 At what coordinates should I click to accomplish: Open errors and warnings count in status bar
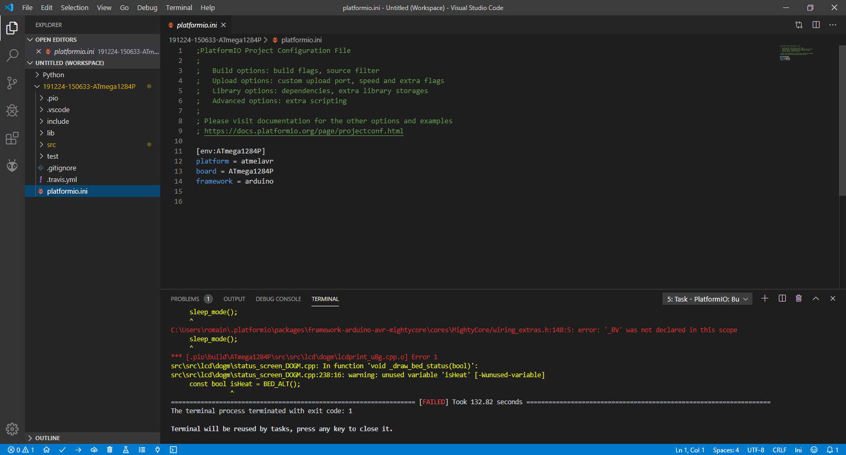click(21, 450)
